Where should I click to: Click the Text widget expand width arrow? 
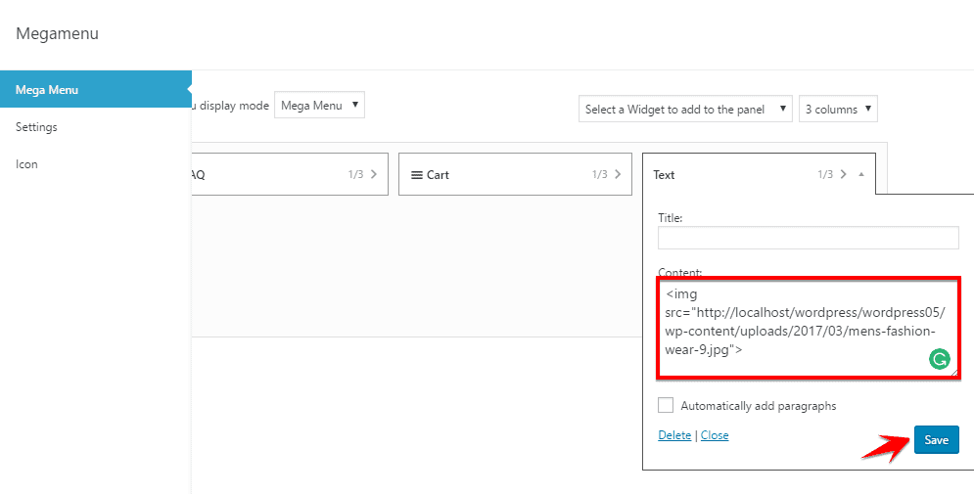[843, 175]
